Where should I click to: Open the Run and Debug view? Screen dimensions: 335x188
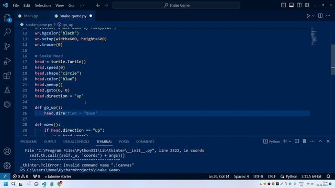(x=7, y=61)
